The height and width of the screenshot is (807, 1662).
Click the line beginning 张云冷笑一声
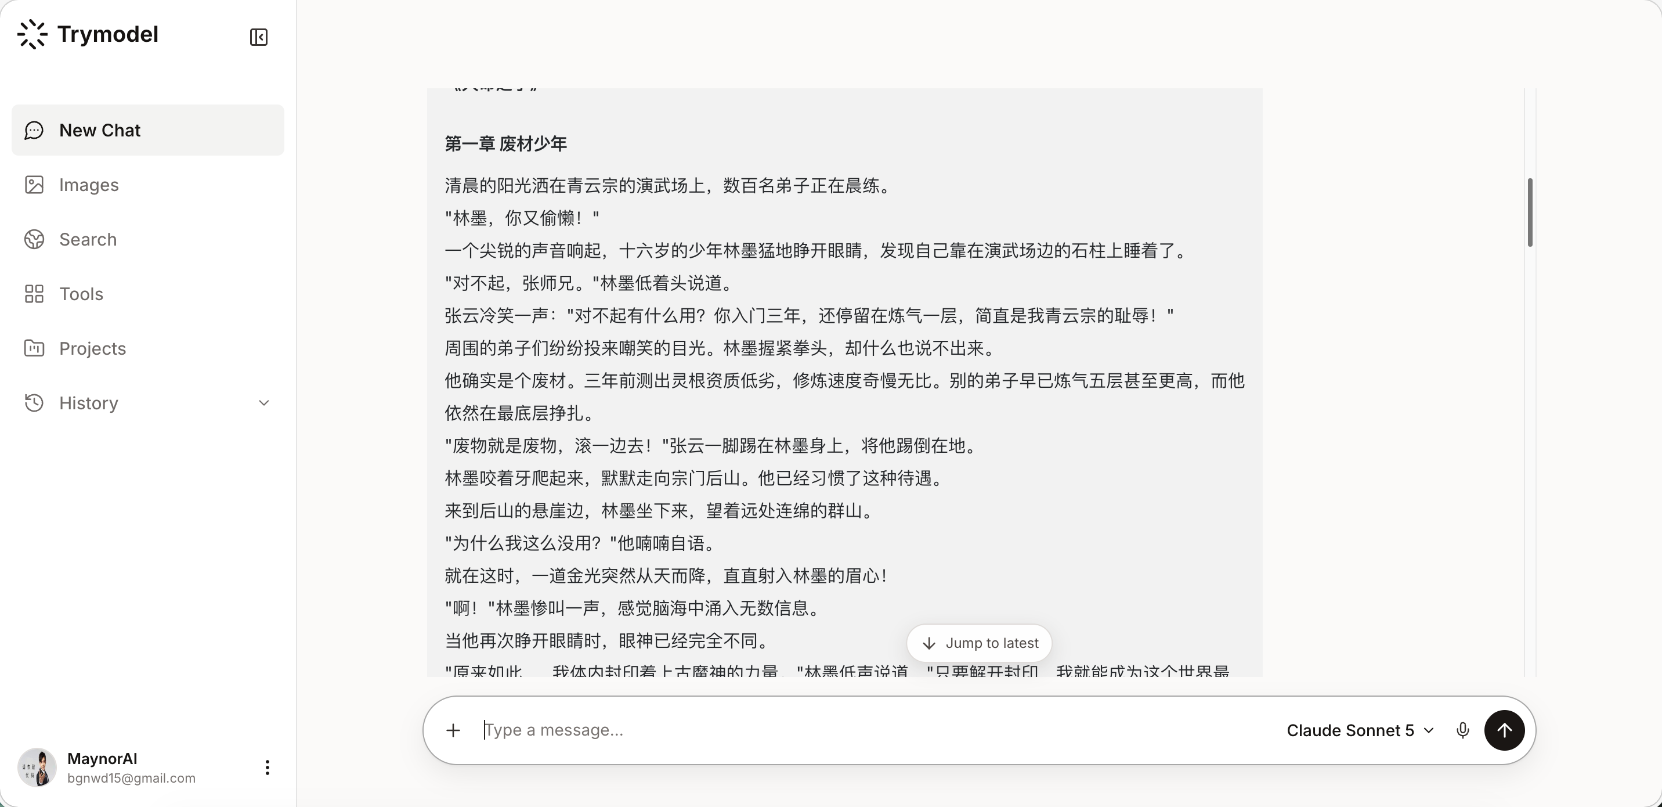809,316
